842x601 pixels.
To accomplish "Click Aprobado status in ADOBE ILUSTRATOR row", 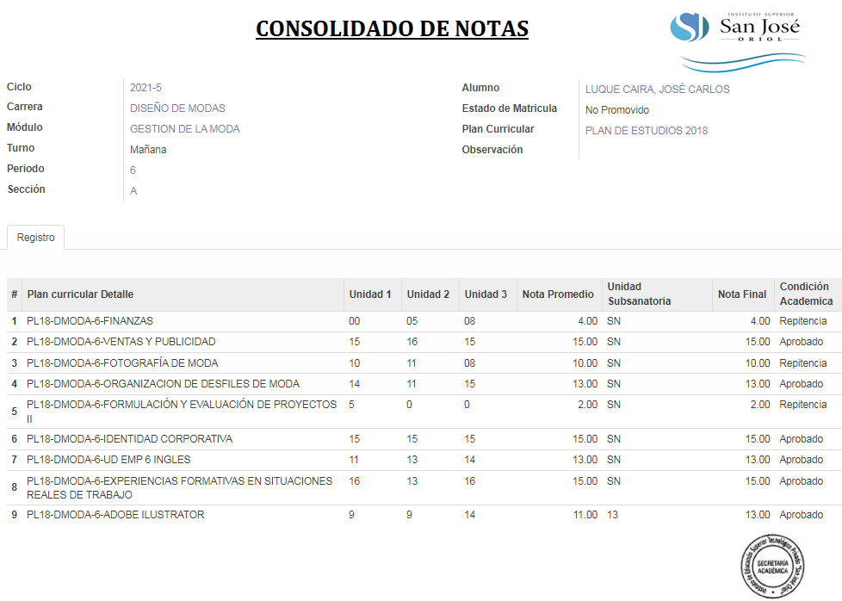I will point(802,515).
